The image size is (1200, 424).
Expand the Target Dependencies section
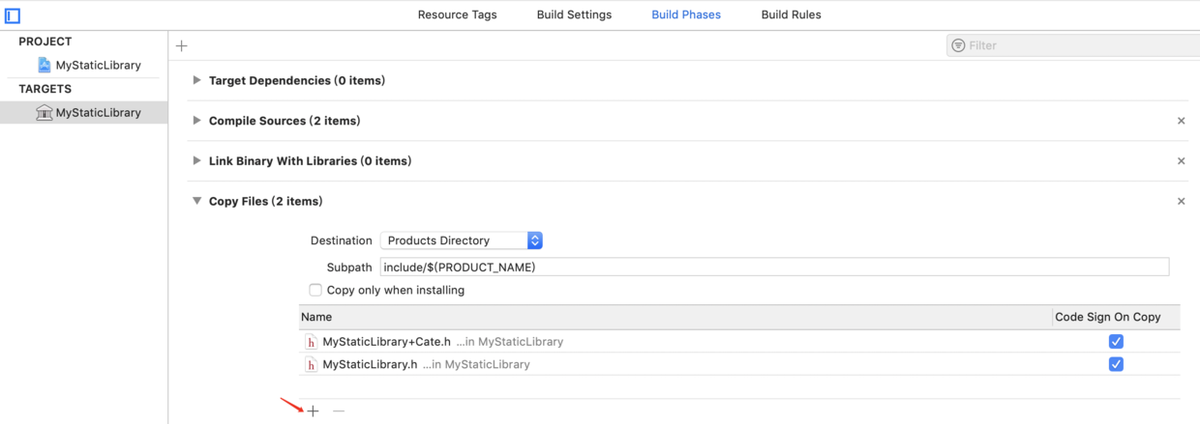click(197, 81)
